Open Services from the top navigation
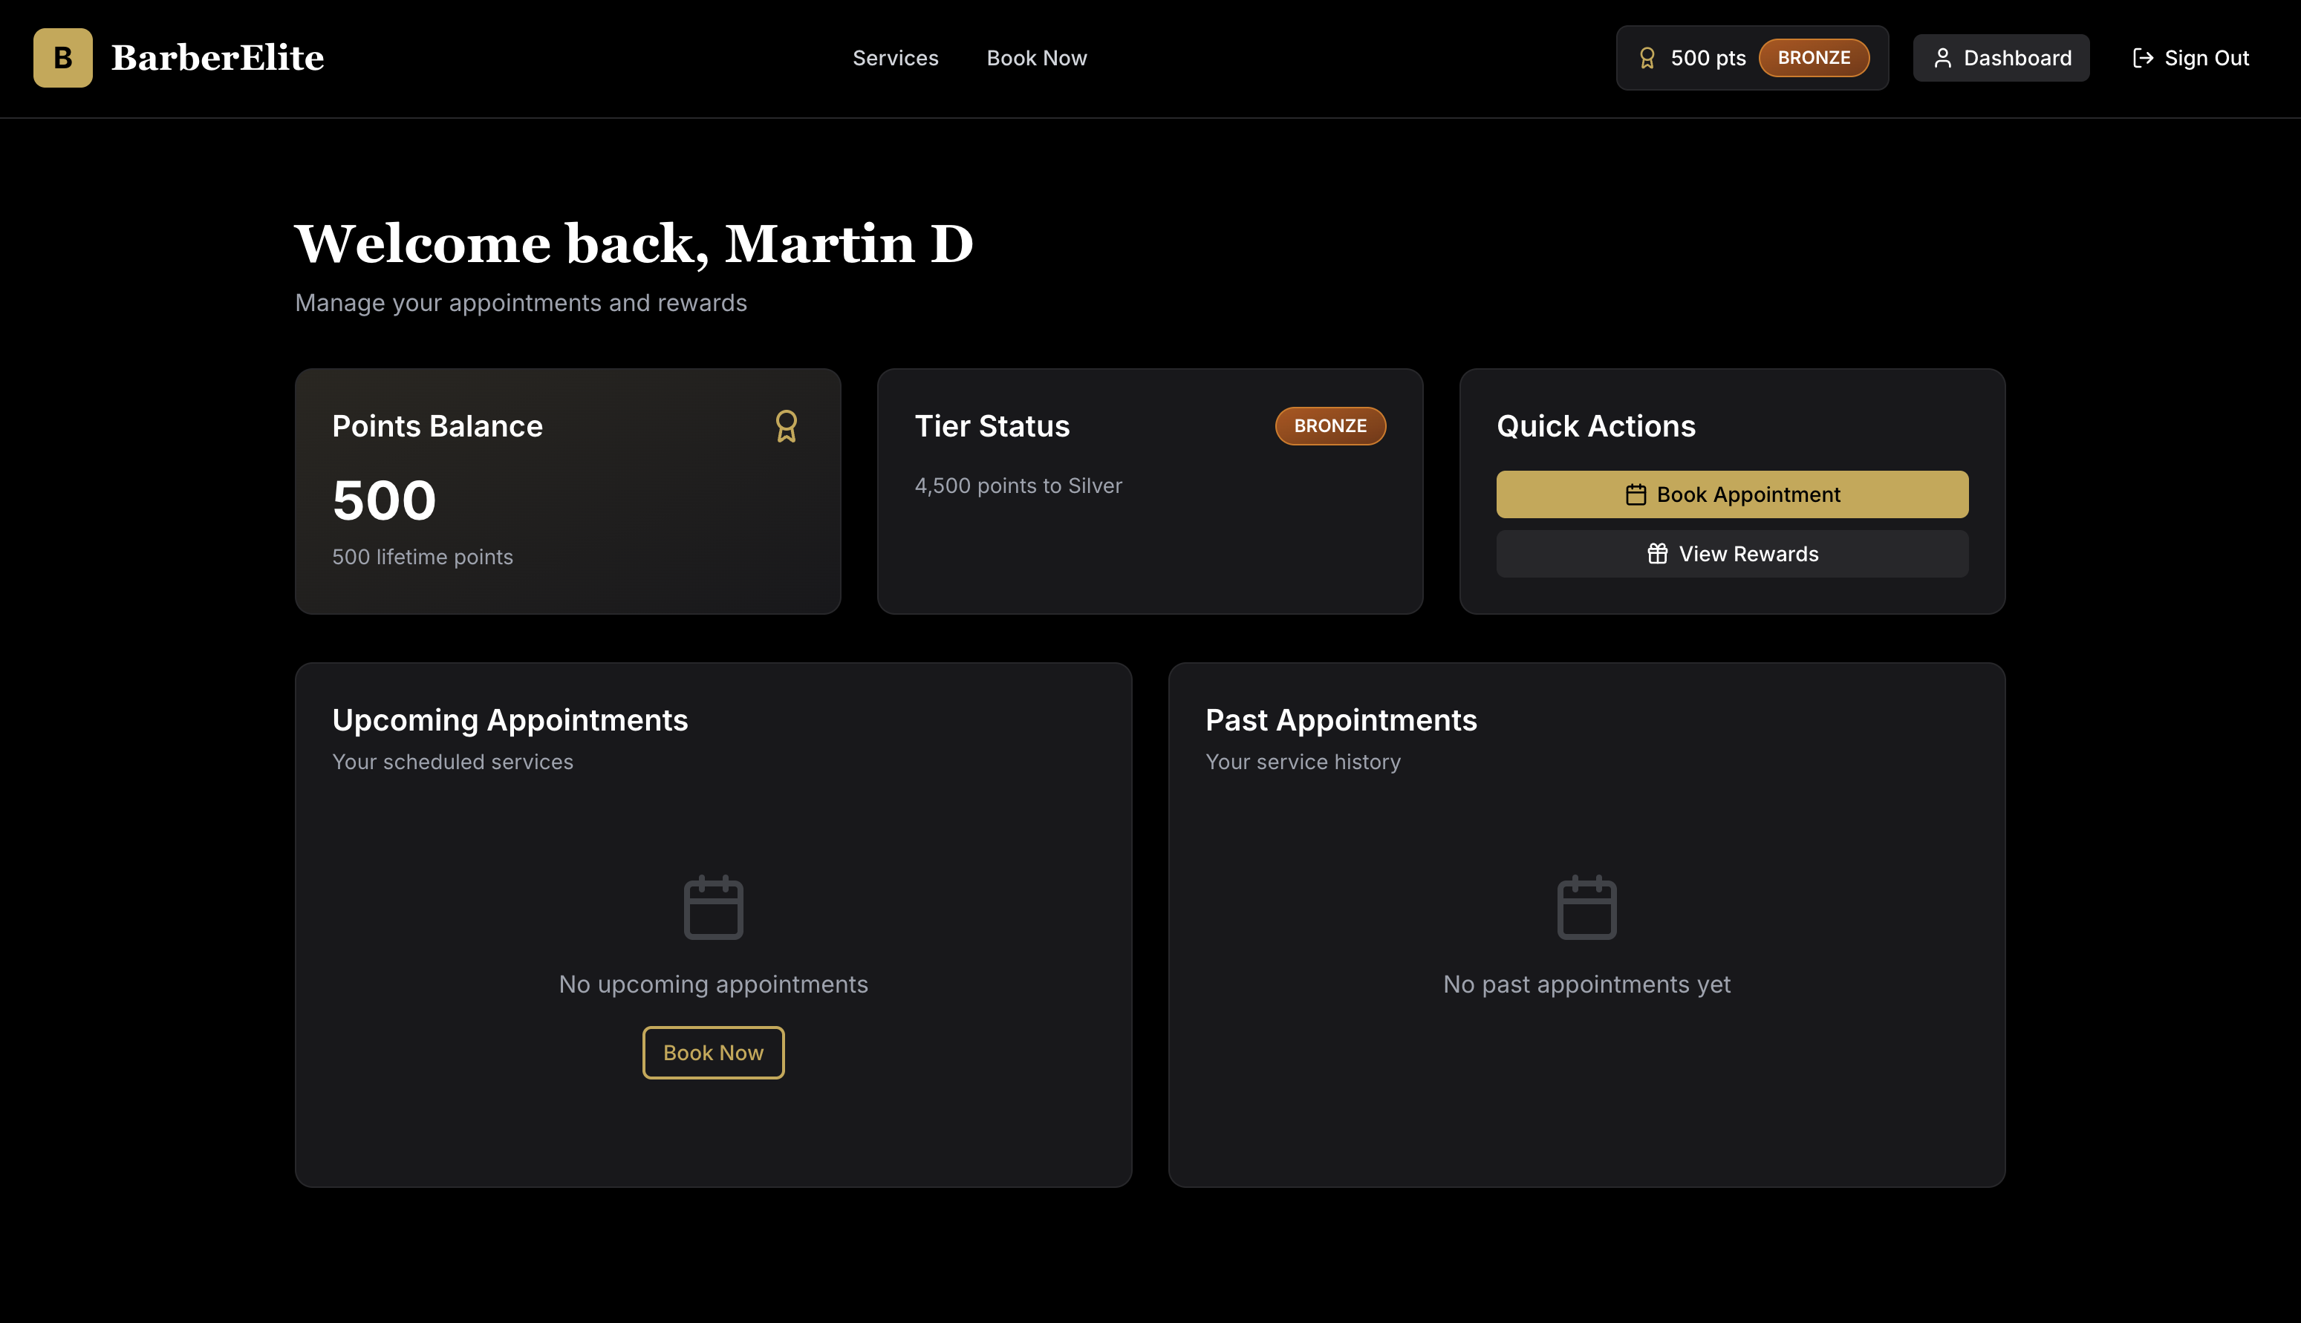The height and width of the screenshot is (1323, 2301). [895, 57]
